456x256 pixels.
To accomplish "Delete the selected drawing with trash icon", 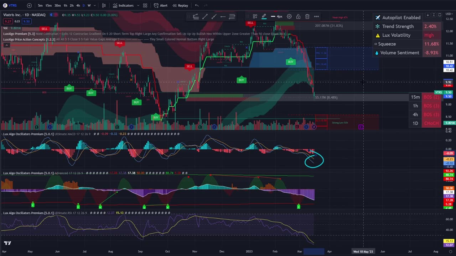I will click(x=307, y=16).
